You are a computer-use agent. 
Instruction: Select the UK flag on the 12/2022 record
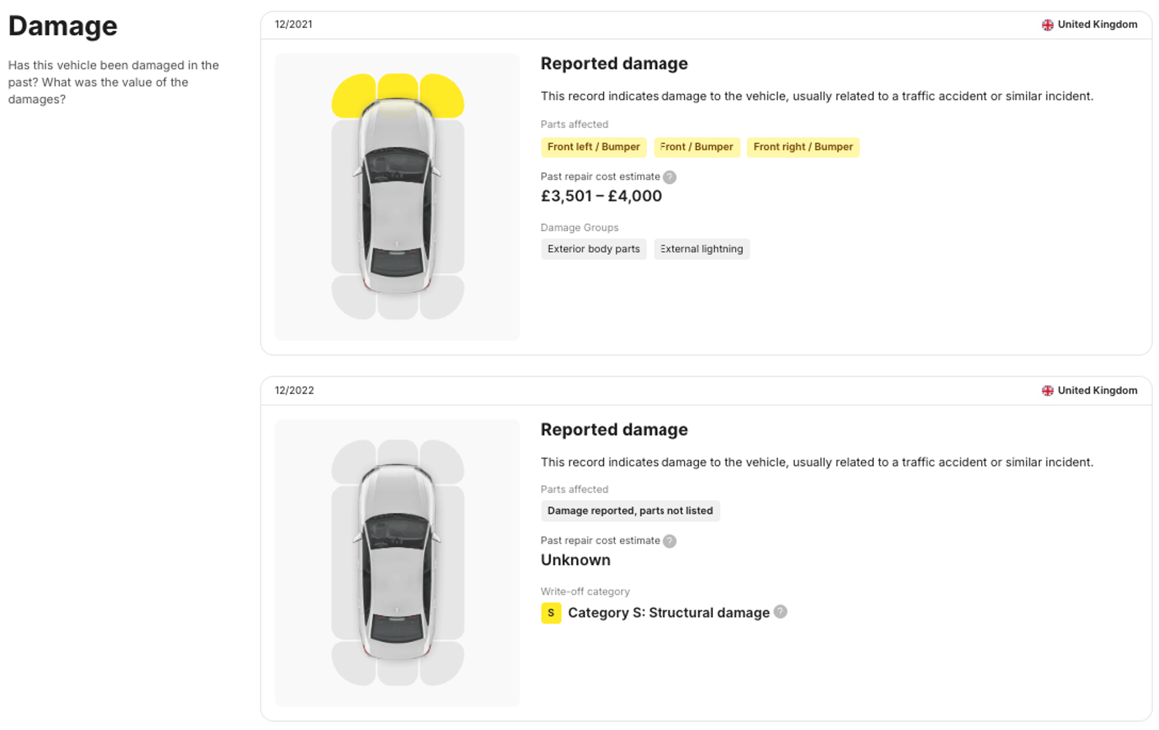pyautogui.click(x=1047, y=390)
